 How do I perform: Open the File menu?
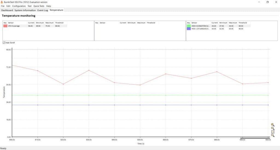tap(3, 6)
